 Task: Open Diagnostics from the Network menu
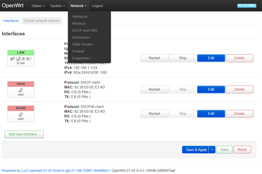pos(81,58)
